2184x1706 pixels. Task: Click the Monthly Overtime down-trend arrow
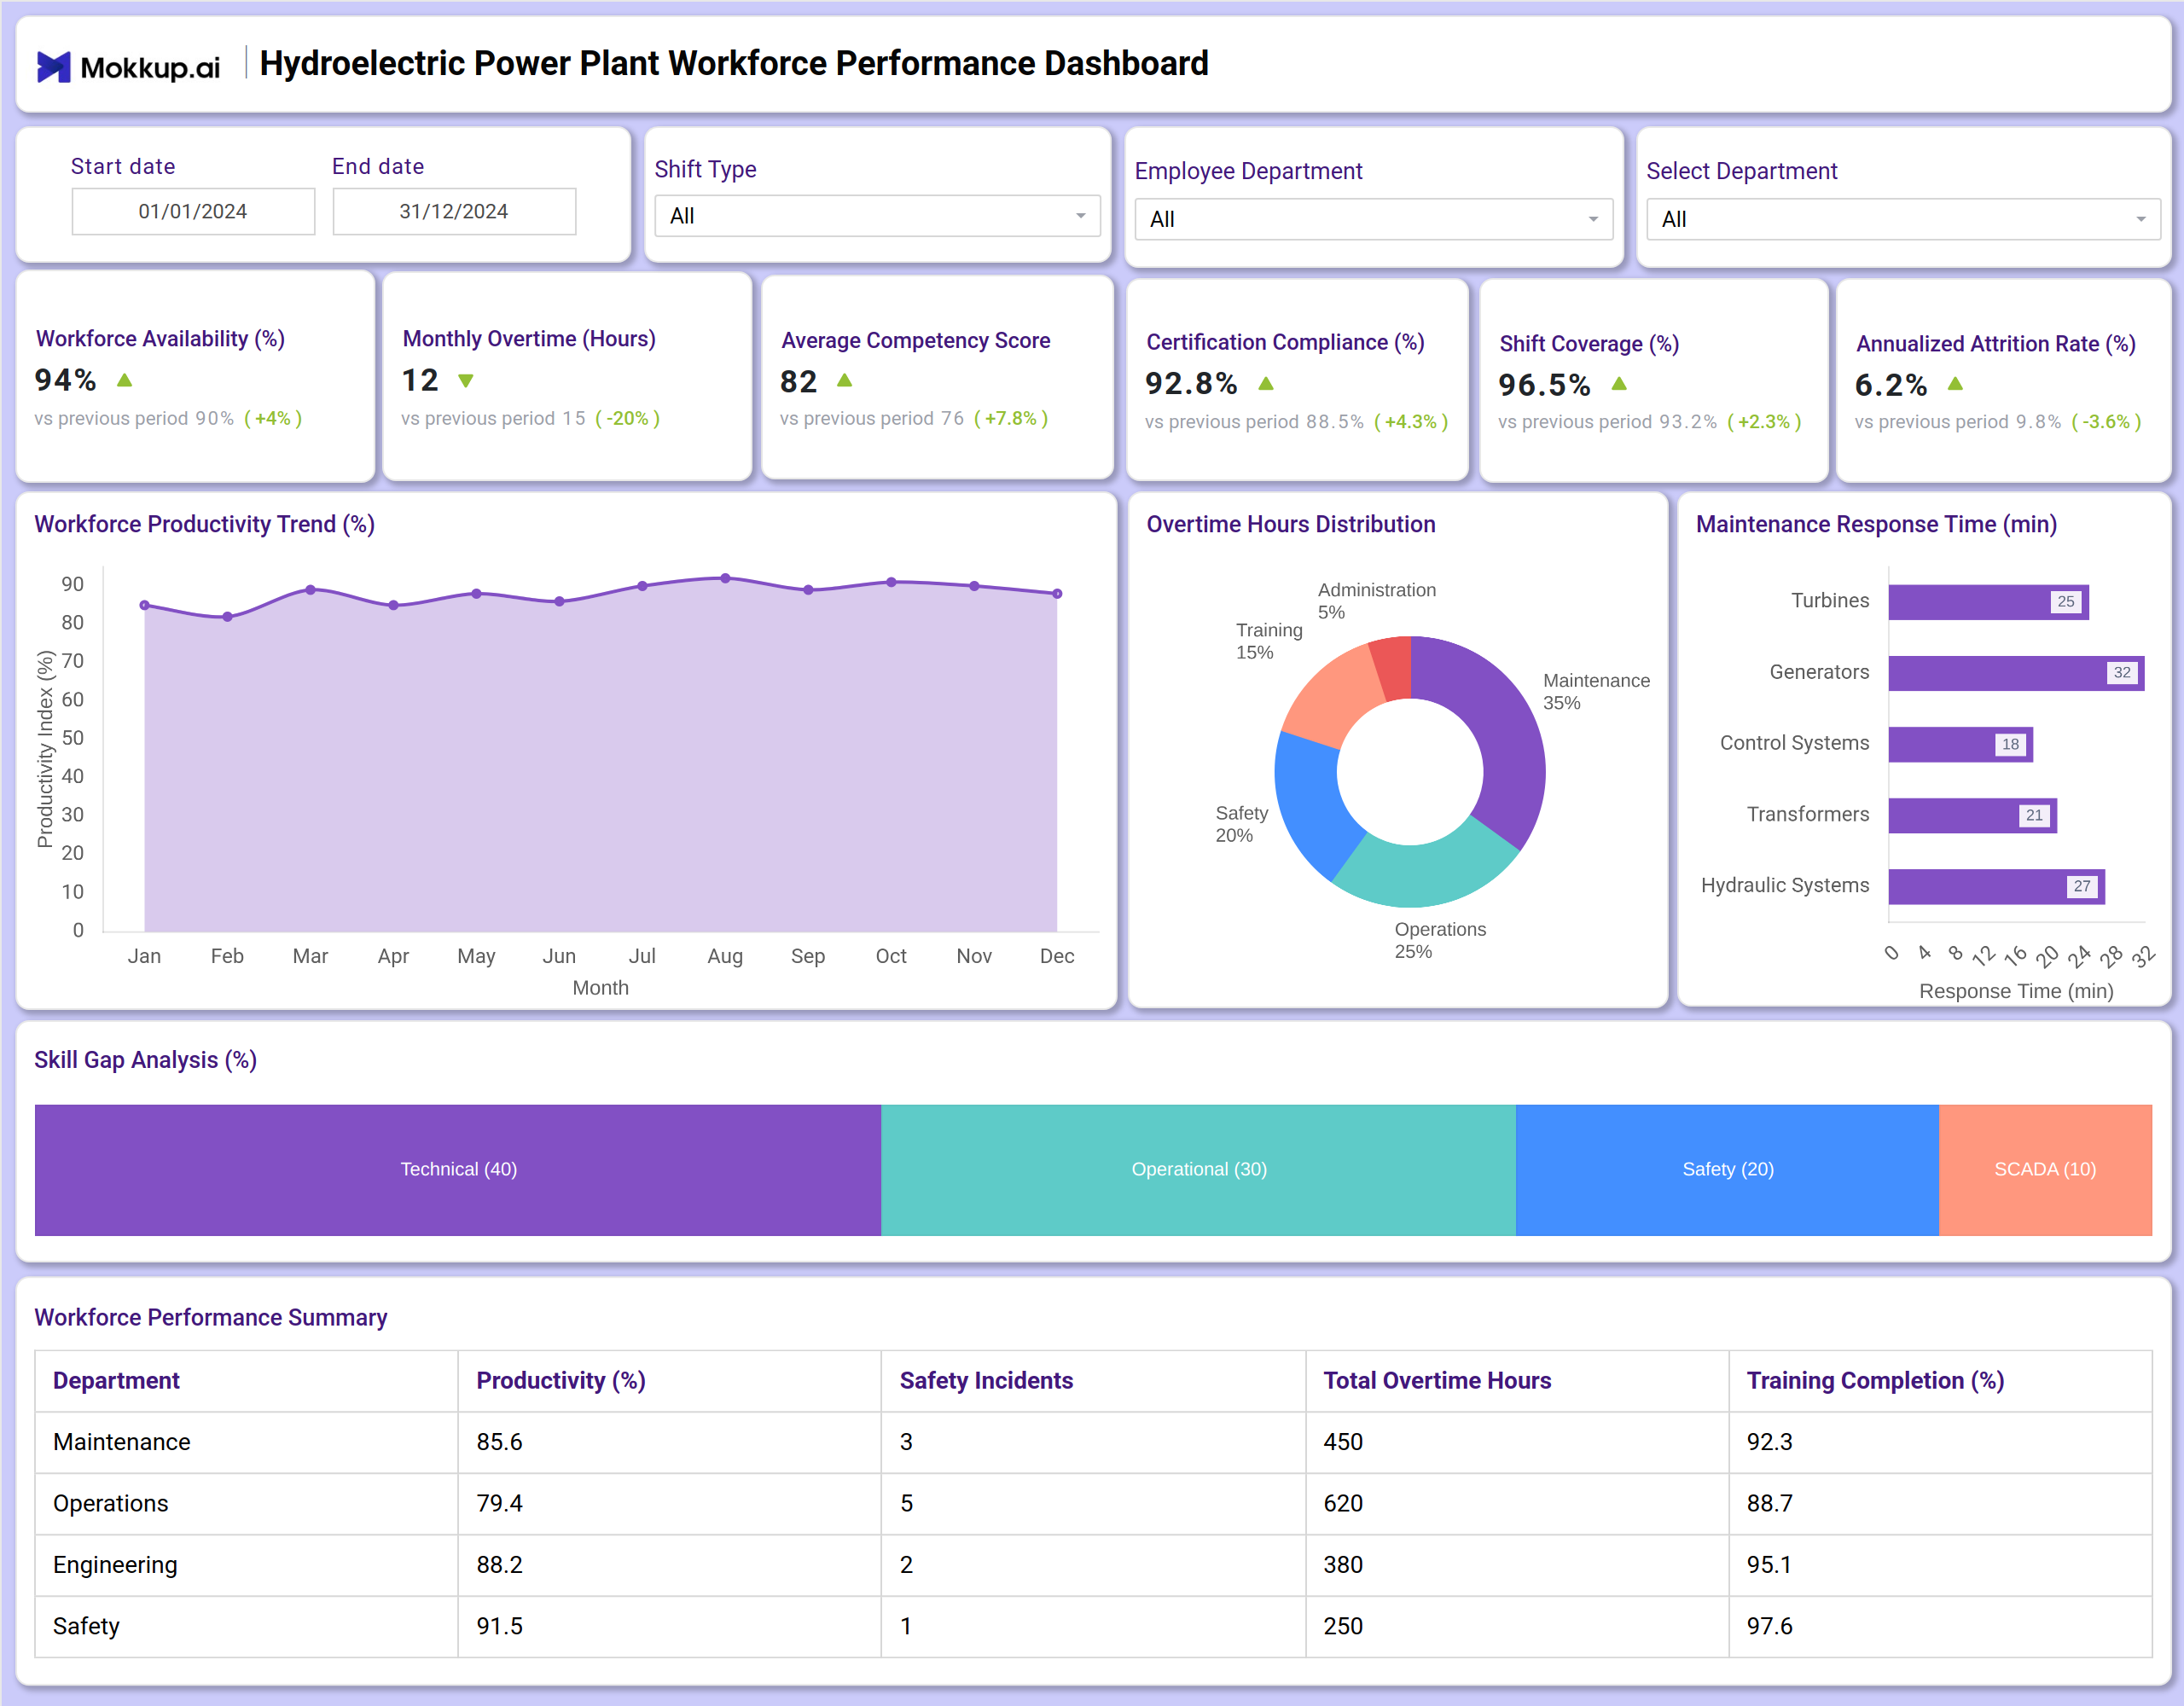466,381
